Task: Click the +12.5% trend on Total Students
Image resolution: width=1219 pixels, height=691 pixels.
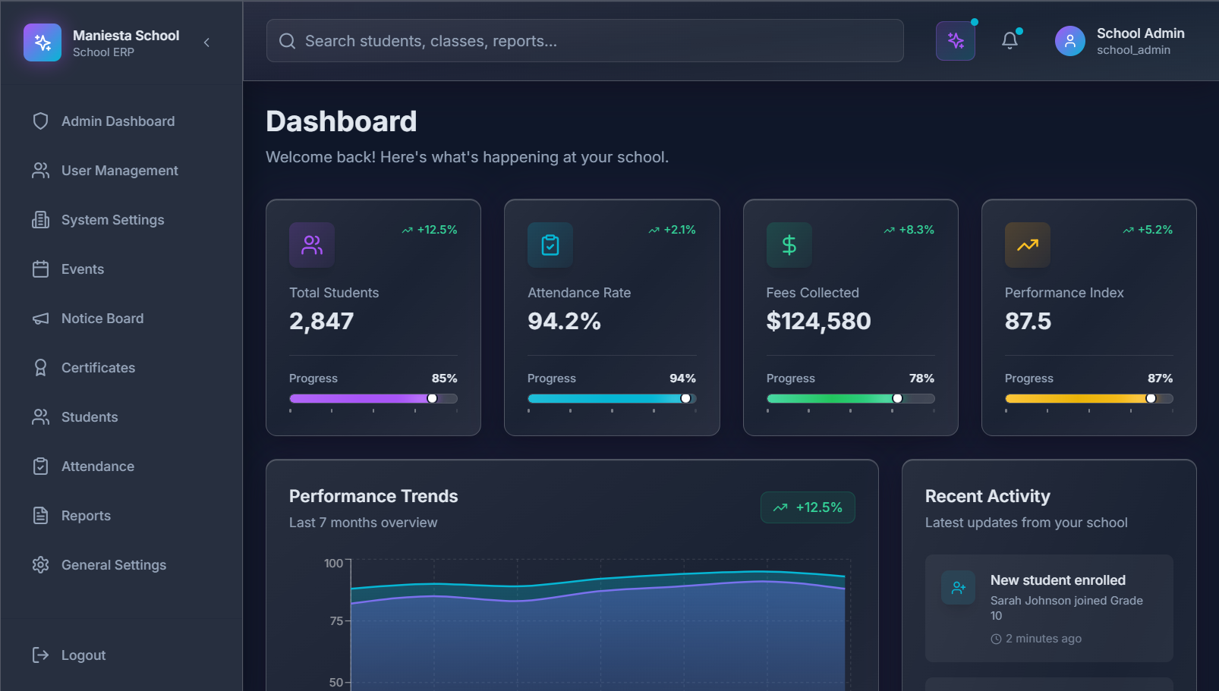Action: [x=430, y=230]
